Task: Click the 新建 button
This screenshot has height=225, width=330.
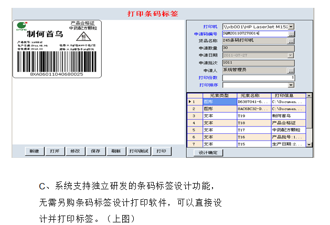Action: [x=35, y=151]
